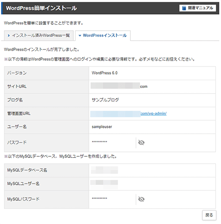Click chevron arrow beside インストール済みWordPress一覧
The width and height of the screenshot is (221, 224).
[9, 35]
